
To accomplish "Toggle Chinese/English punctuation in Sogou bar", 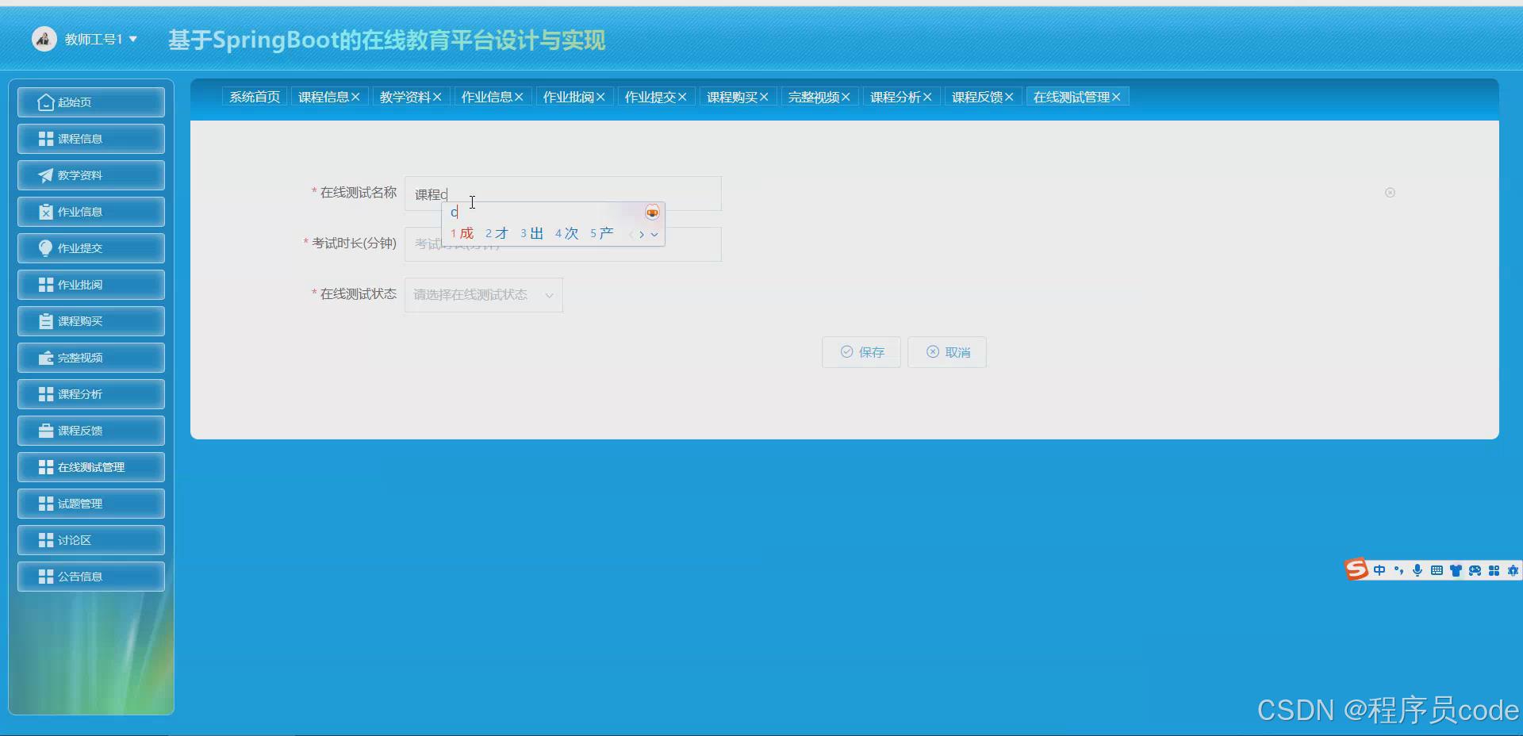I will [1398, 570].
